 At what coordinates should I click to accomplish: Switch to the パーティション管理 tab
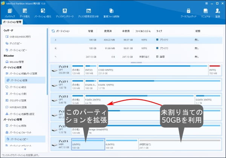pyautogui.click(x=12, y=22)
